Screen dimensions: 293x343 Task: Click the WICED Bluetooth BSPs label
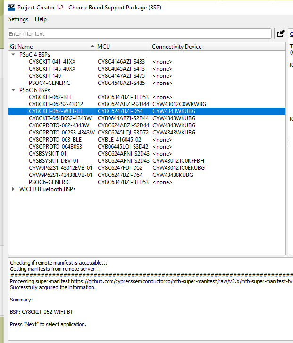coord(47,189)
